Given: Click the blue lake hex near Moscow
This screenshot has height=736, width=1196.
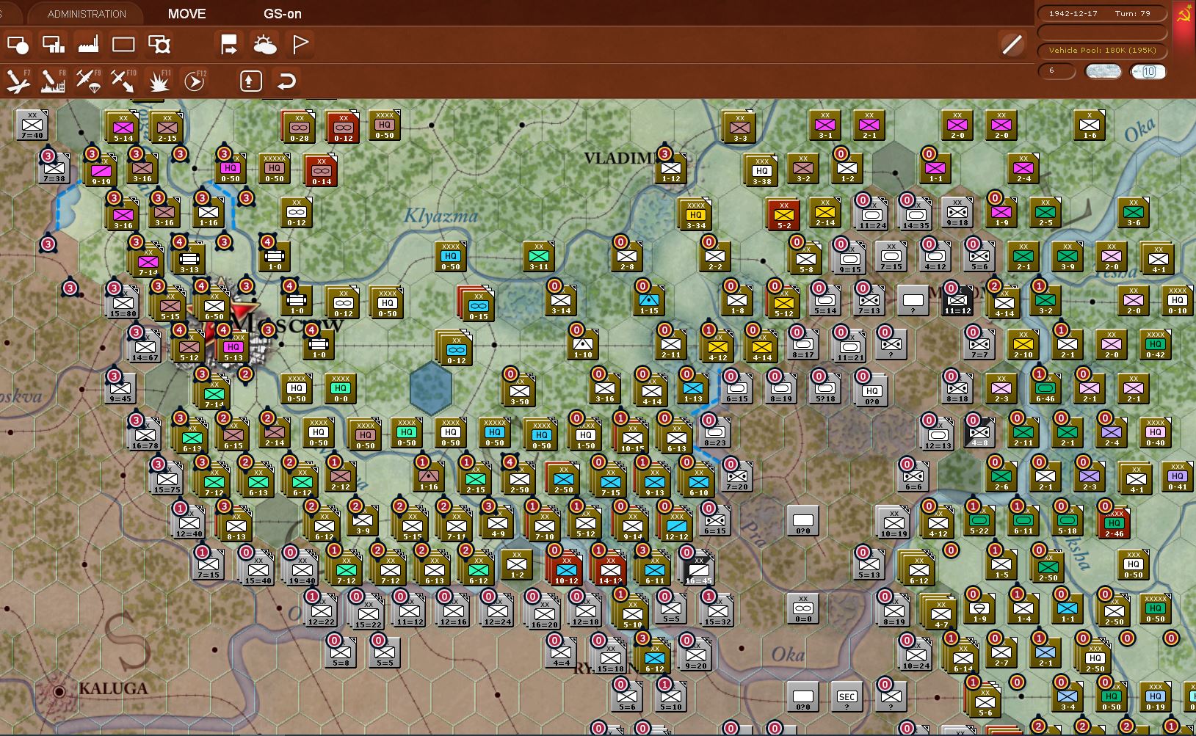Looking at the screenshot, I should tap(431, 388).
